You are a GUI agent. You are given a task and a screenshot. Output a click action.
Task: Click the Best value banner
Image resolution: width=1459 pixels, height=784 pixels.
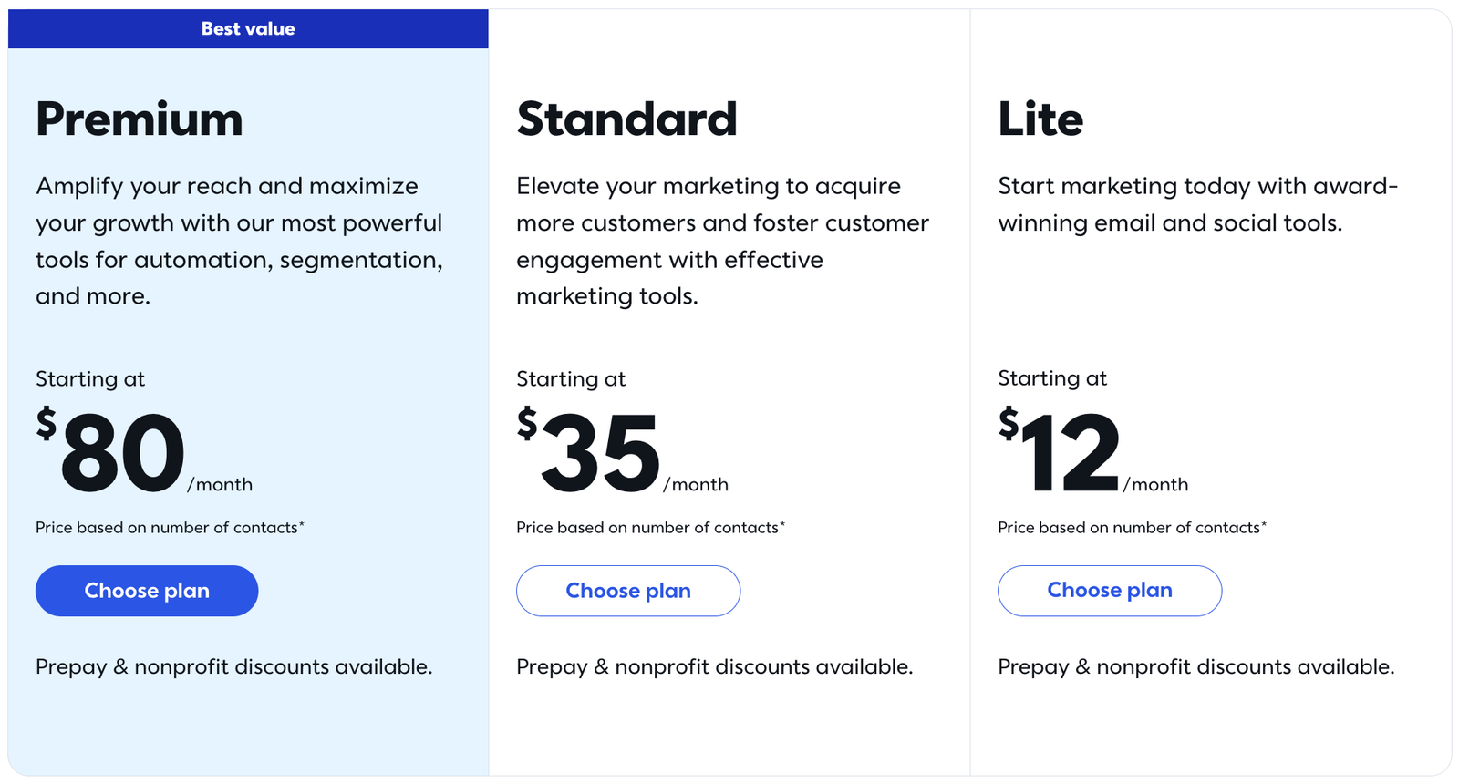click(248, 29)
